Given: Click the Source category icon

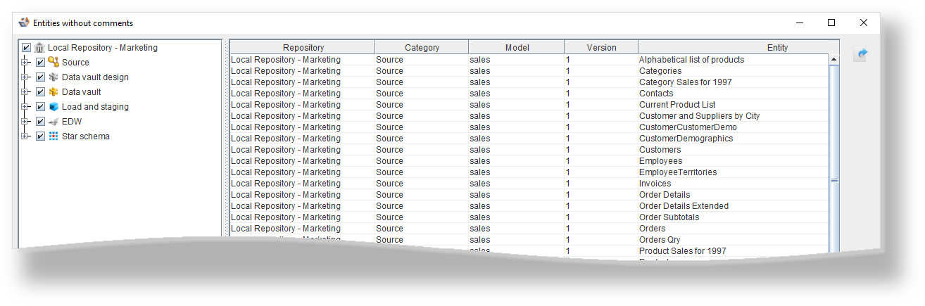Looking at the screenshot, I should (53, 63).
